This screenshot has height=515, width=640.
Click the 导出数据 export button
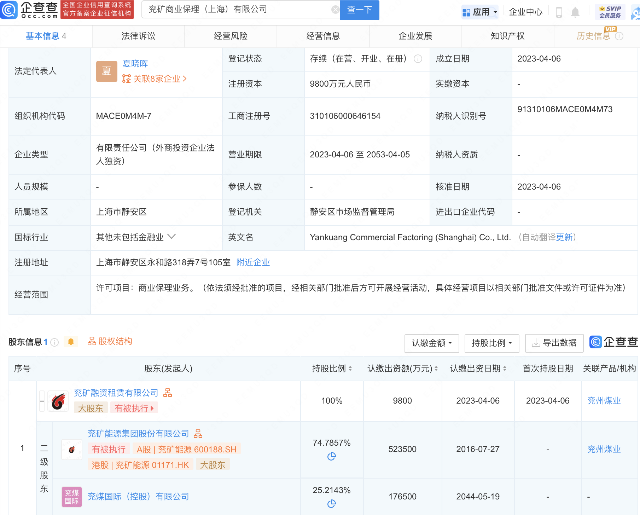[x=554, y=343]
